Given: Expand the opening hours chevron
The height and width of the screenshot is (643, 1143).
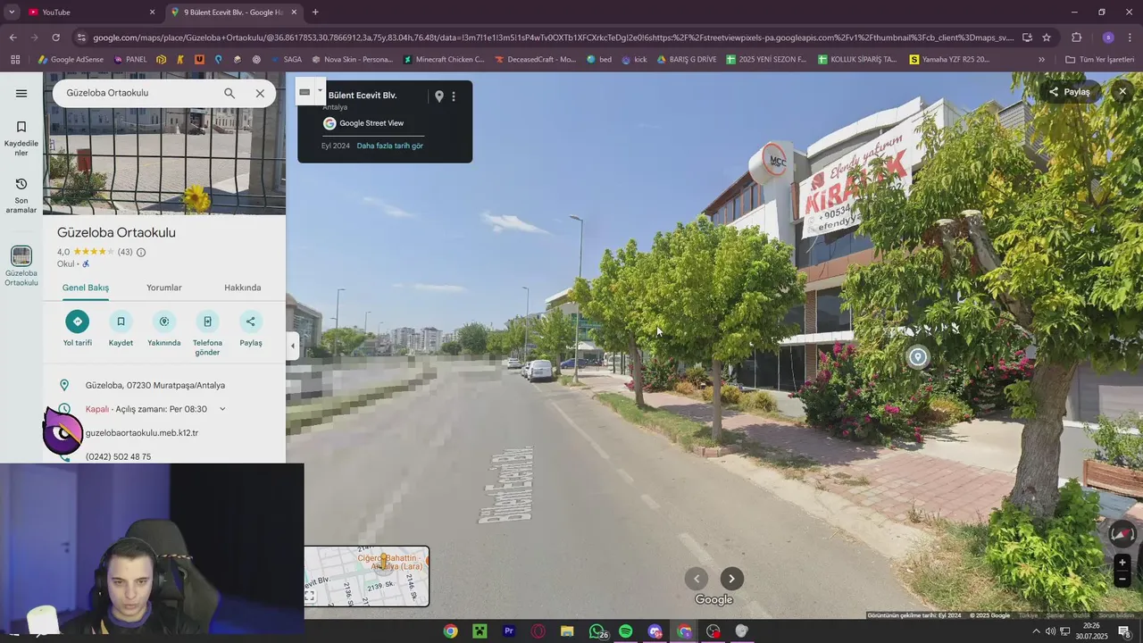Looking at the screenshot, I should click(x=222, y=409).
